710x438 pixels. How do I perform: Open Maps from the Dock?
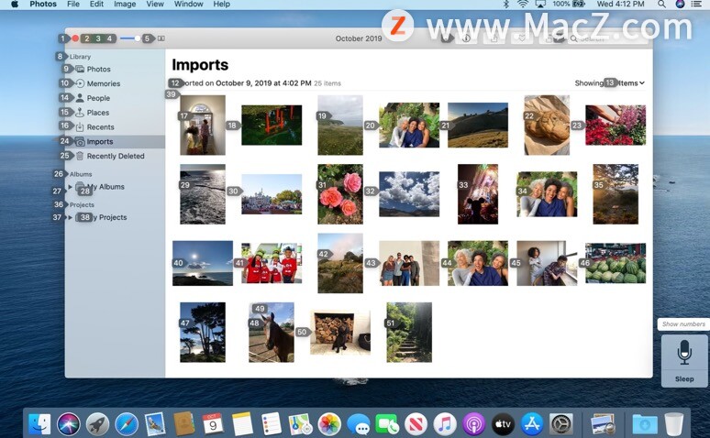click(300, 424)
